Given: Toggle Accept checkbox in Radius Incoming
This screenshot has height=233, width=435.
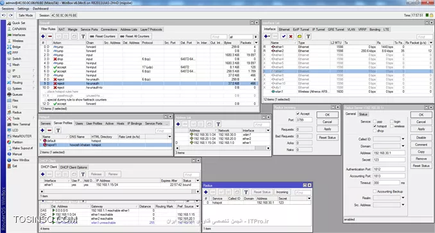Looking at the screenshot, I should 298,114.
